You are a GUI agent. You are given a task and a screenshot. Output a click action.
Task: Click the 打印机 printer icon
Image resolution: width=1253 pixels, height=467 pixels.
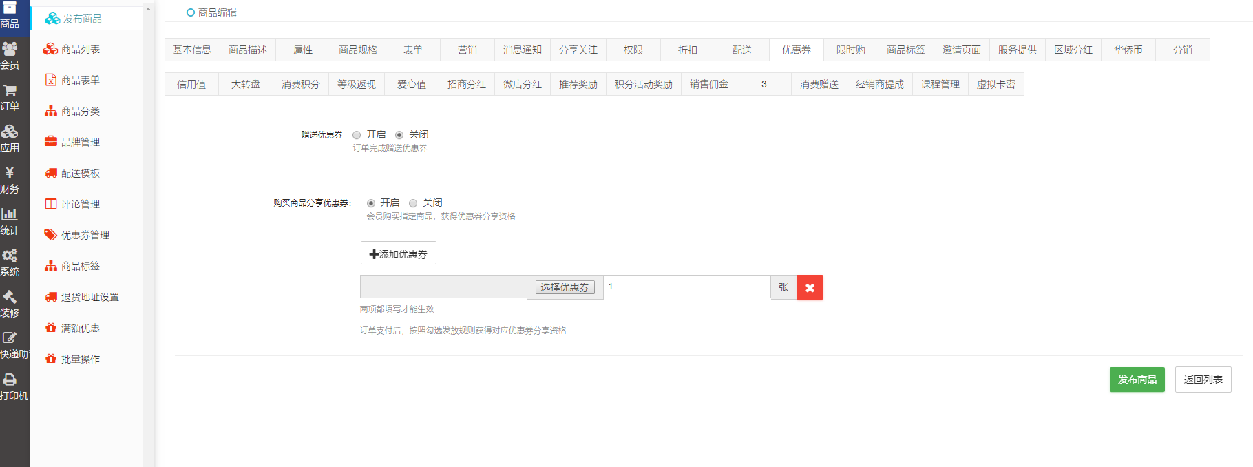[x=10, y=380]
